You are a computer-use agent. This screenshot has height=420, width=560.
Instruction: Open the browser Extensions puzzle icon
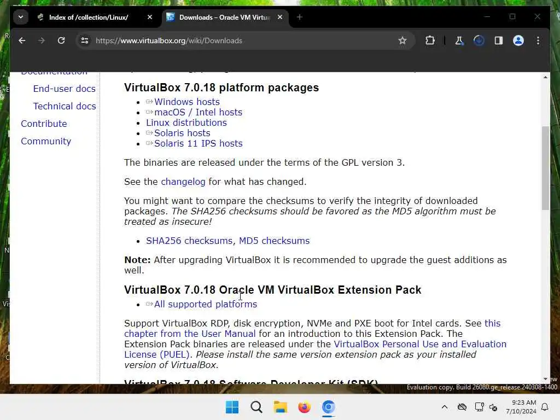[430, 40]
